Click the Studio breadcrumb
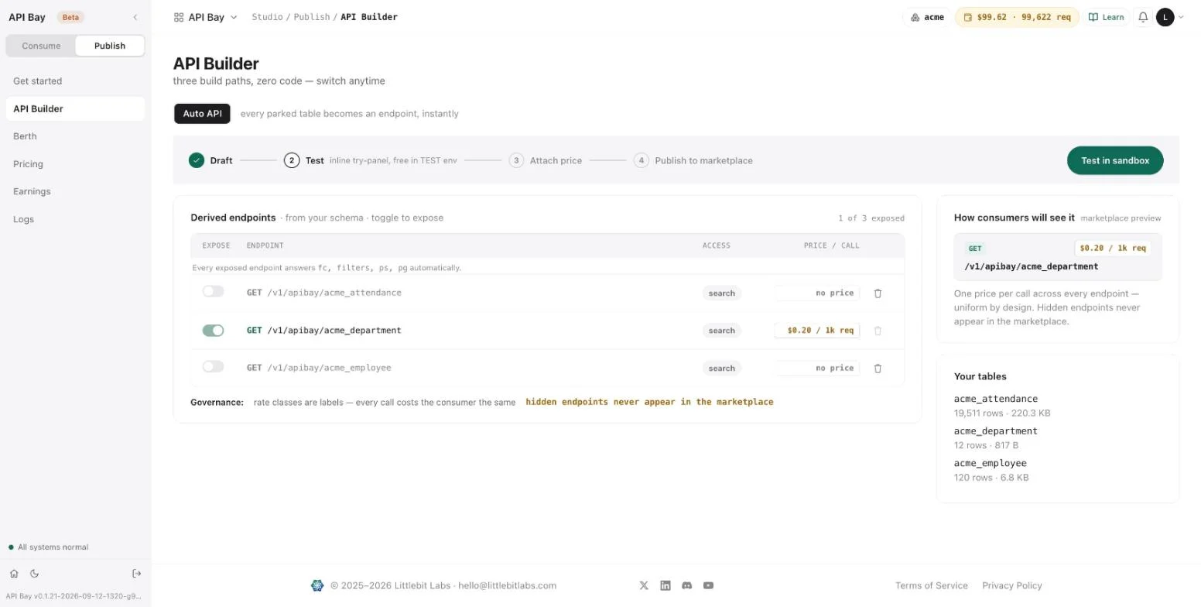 click(x=267, y=17)
